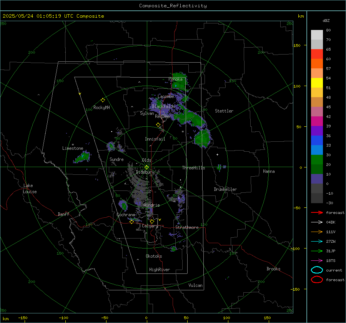This screenshot has height=323, width=346.
Task: Click the Hanna city label
Action: pyautogui.click(x=269, y=171)
